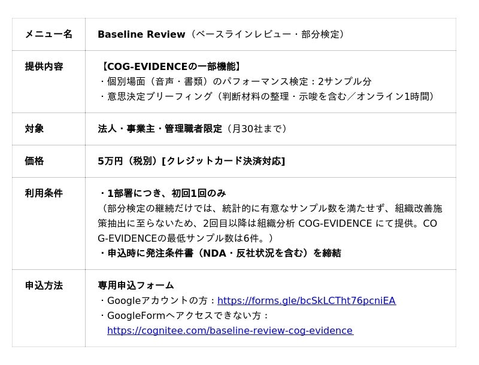
Task: Click the line starting 策抽出に至らないため
Action: pos(267,223)
